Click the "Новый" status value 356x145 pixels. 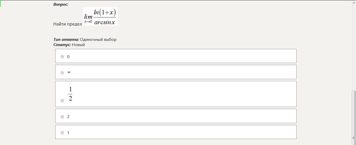[x=78, y=45]
